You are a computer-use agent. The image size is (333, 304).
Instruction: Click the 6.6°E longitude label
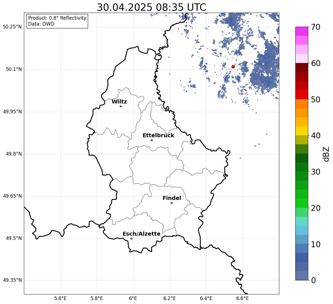click(x=242, y=298)
